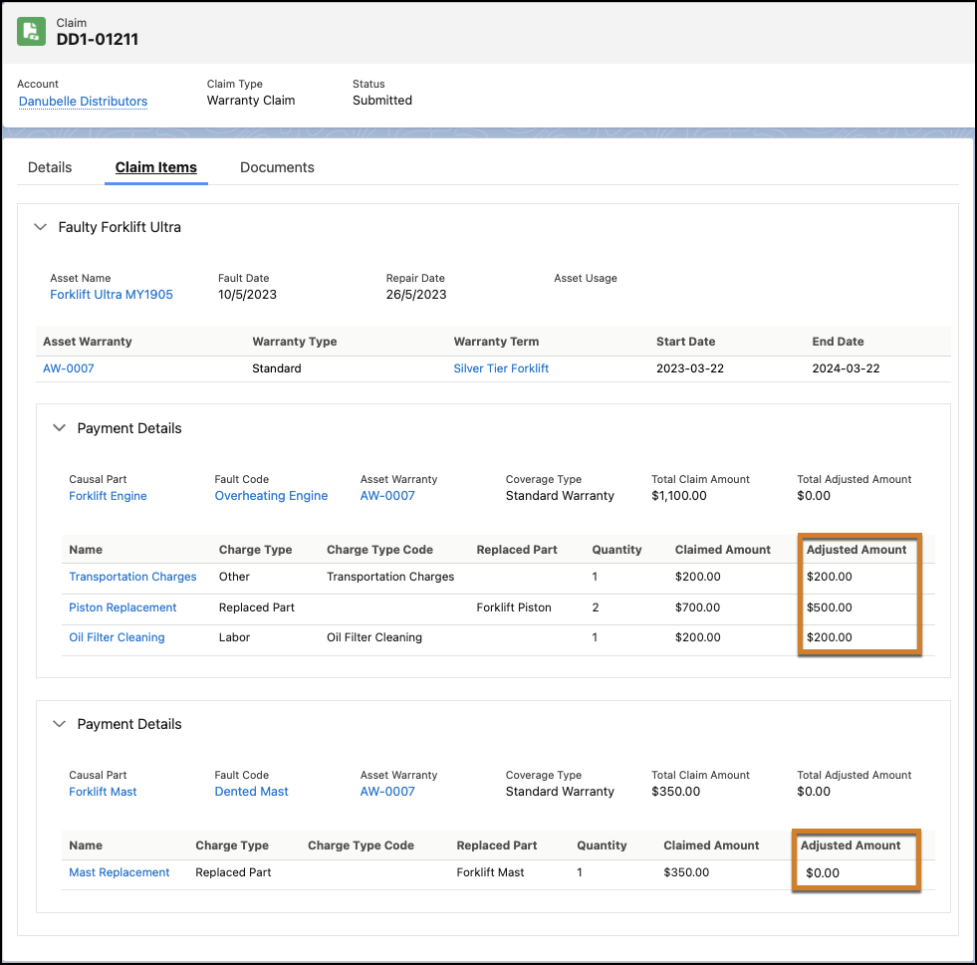The width and height of the screenshot is (977, 965).
Task: Open the Oil Filter Cleaning line item
Action: click(117, 637)
